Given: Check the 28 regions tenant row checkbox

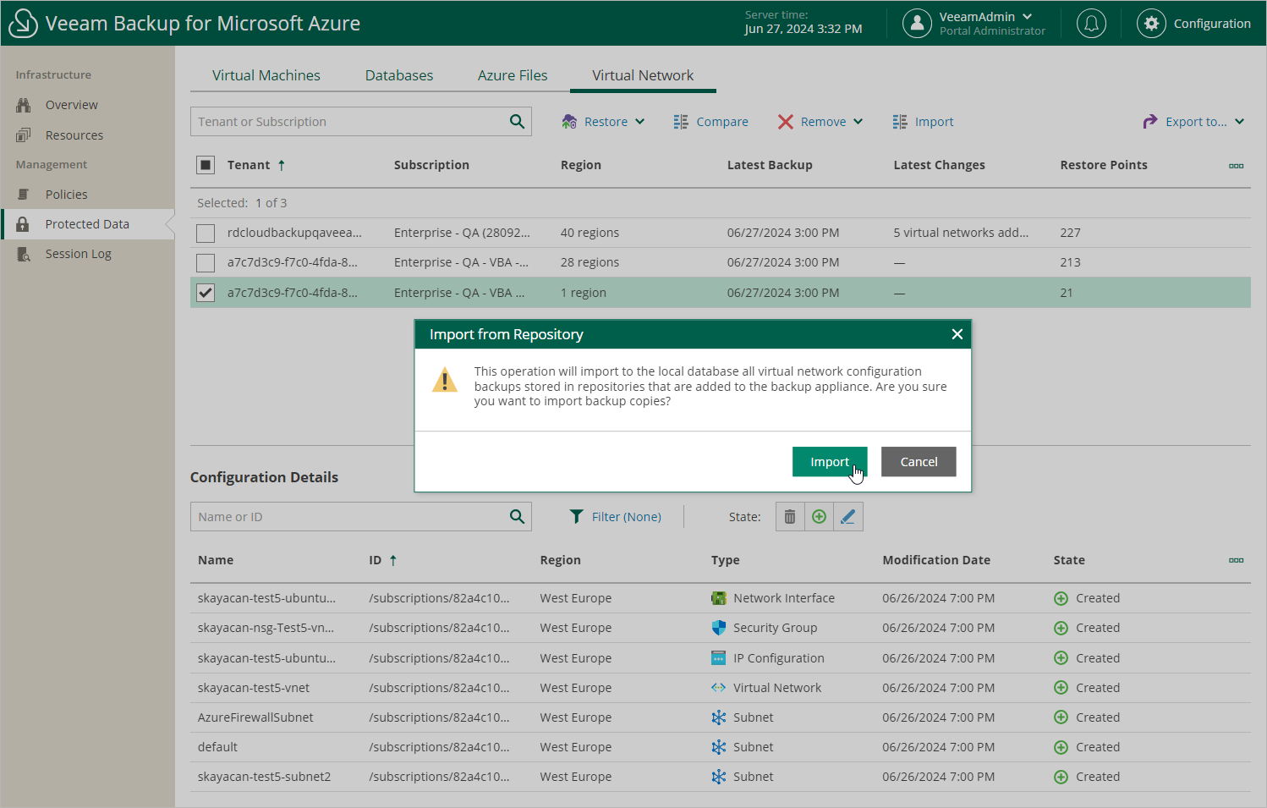Looking at the screenshot, I should click(206, 263).
